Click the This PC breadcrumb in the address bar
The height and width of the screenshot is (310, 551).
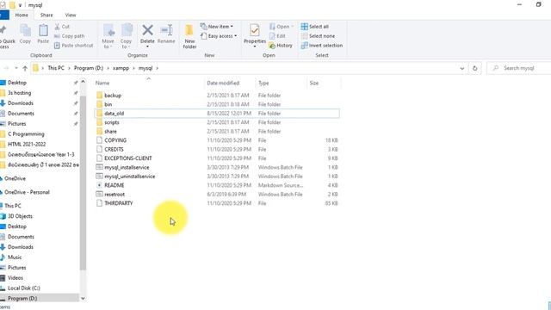pyautogui.click(x=56, y=68)
